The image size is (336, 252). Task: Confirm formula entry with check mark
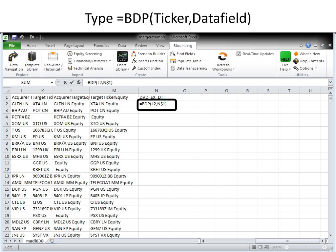pos(72,82)
